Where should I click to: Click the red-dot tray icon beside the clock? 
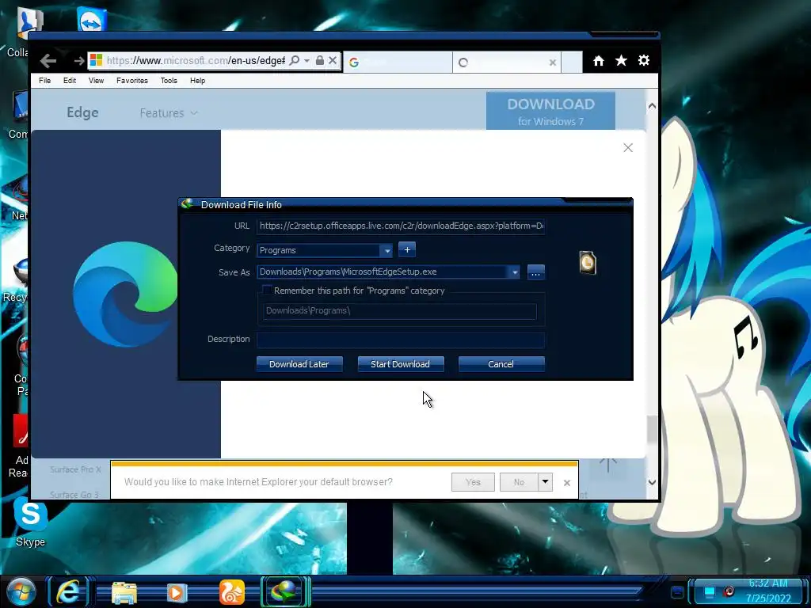click(x=729, y=591)
